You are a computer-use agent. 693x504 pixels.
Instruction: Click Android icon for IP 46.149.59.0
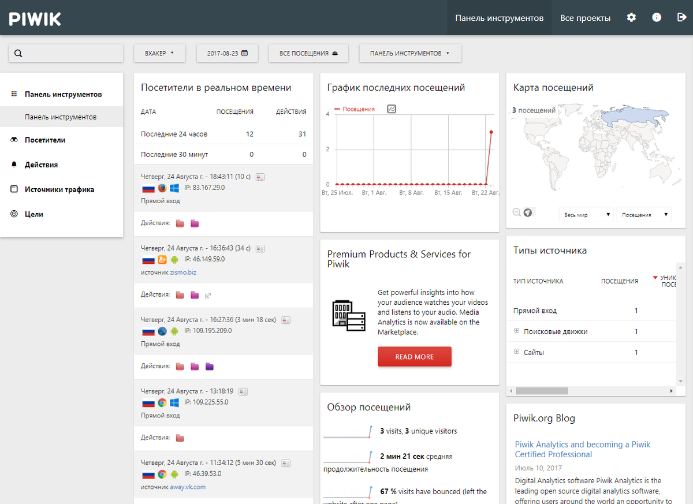[174, 260]
